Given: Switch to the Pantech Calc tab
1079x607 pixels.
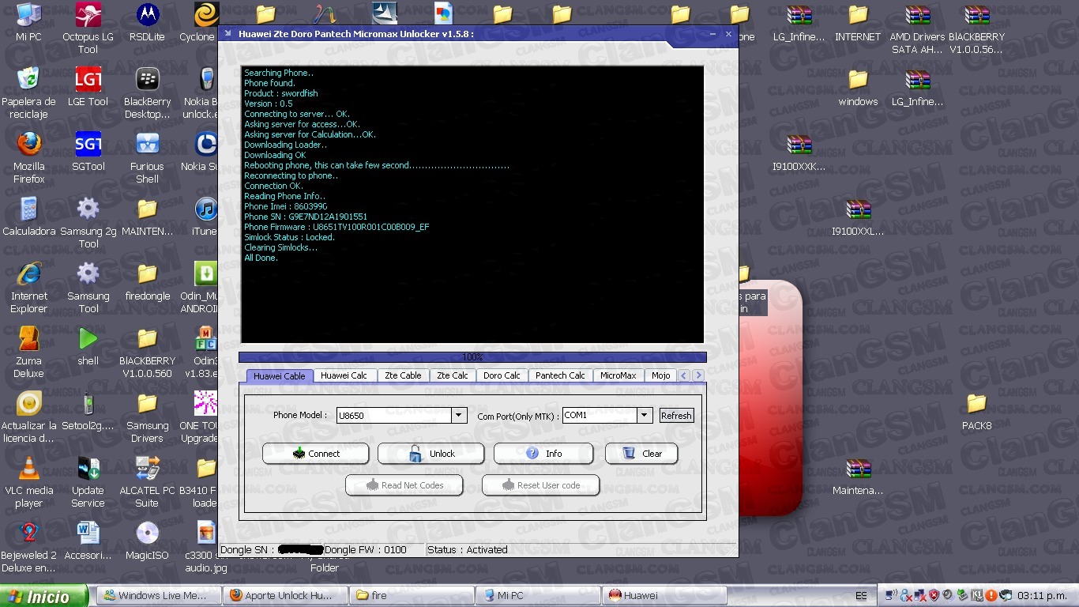Looking at the screenshot, I should pos(560,376).
